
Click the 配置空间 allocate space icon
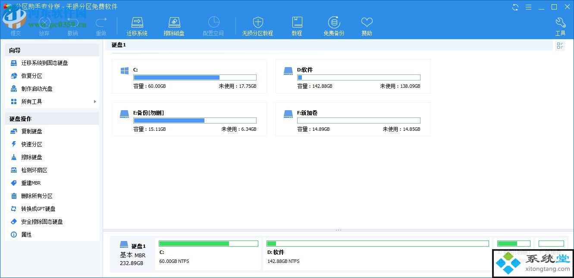click(x=213, y=22)
